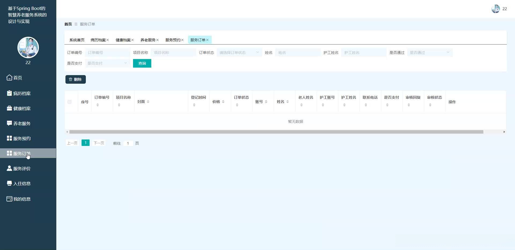Switch to the 服务预约 tab
This screenshot has height=250, width=515.
pos(173,40)
